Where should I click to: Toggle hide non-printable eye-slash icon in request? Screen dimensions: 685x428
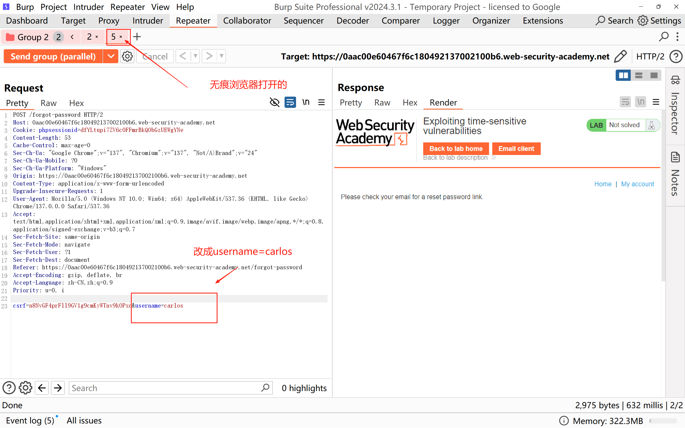tap(274, 102)
